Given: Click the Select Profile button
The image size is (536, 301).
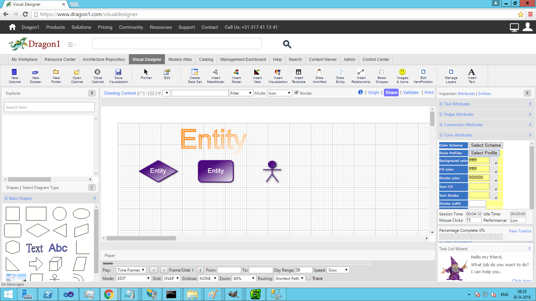Looking at the screenshot, I should (484, 153).
